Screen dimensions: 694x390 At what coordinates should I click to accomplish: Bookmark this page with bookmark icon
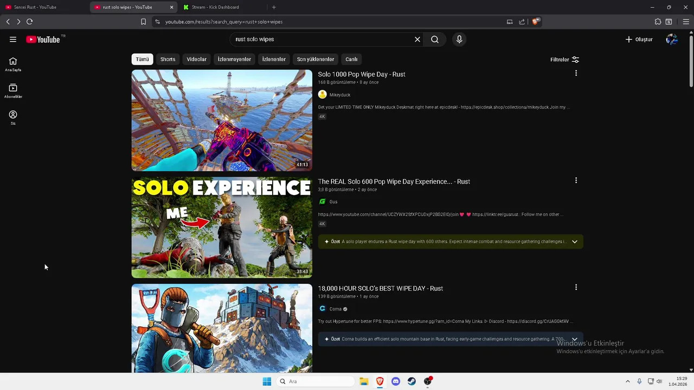coord(143,22)
